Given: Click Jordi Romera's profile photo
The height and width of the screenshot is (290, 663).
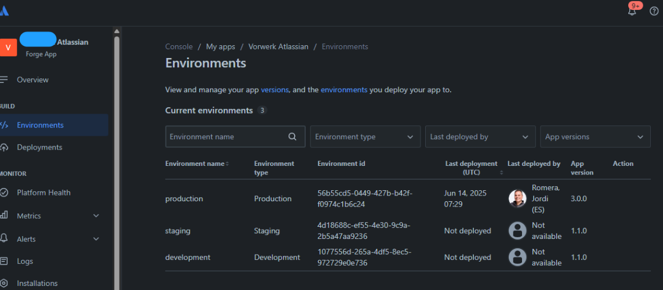Looking at the screenshot, I should pos(517,198).
